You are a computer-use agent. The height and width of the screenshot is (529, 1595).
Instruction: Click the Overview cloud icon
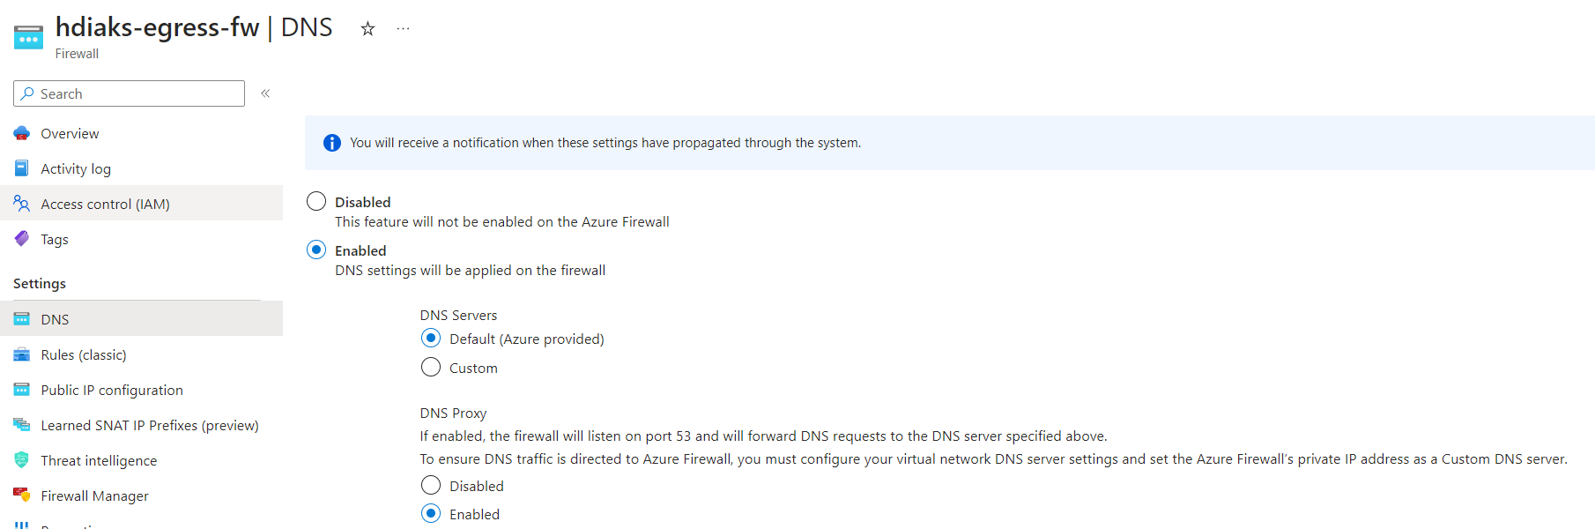click(x=22, y=133)
